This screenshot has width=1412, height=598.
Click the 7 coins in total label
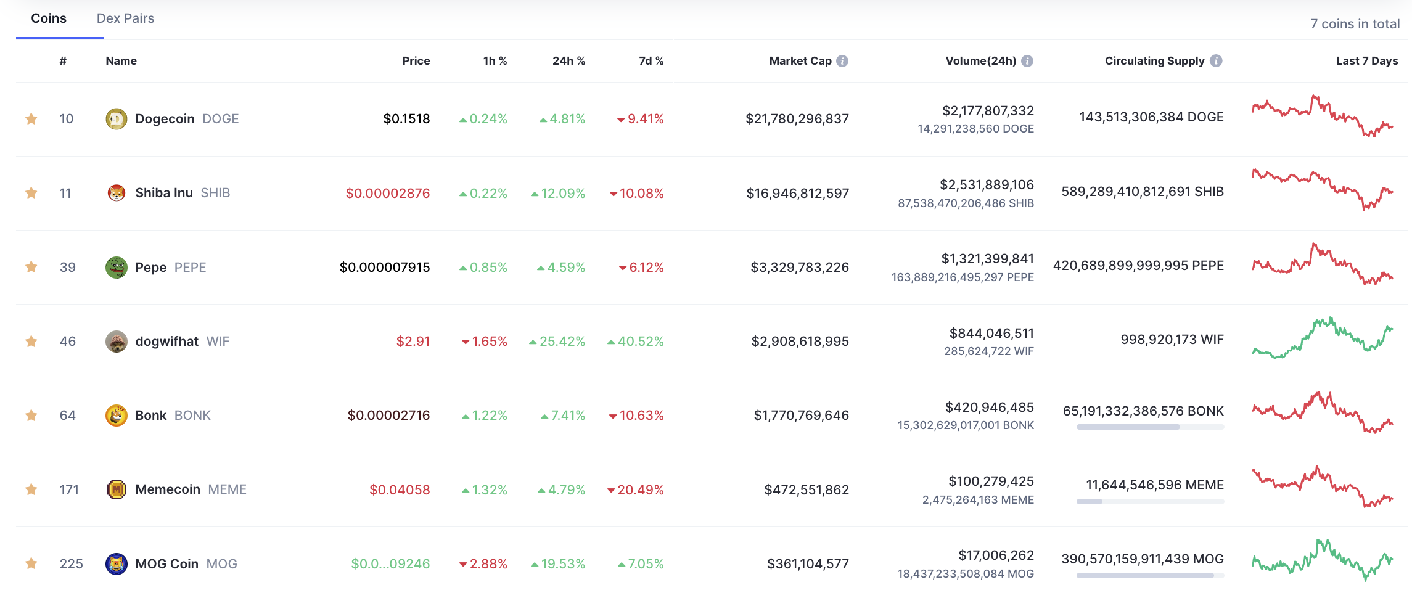coord(1355,24)
